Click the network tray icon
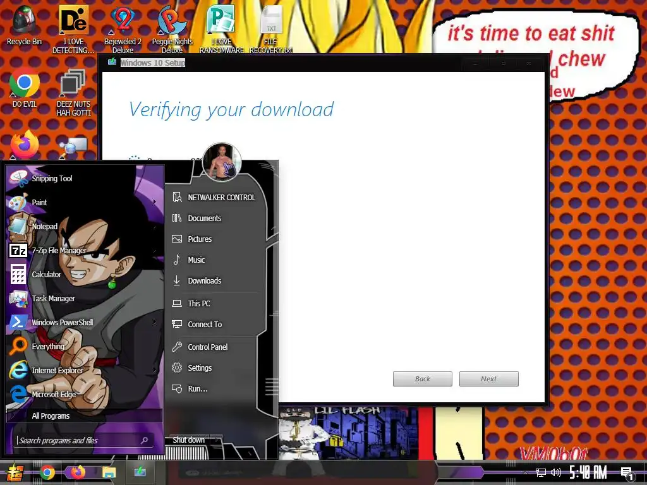The height and width of the screenshot is (485, 647). (x=540, y=472)
